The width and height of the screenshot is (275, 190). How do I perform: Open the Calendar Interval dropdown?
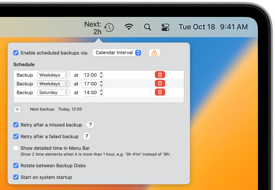117,53
